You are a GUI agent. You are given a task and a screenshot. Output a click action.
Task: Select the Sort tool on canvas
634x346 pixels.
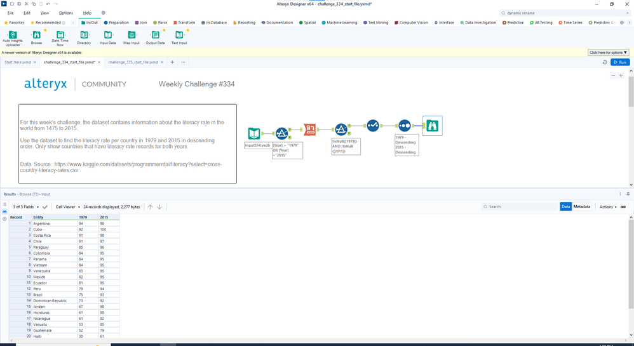[x=404, y=126]
